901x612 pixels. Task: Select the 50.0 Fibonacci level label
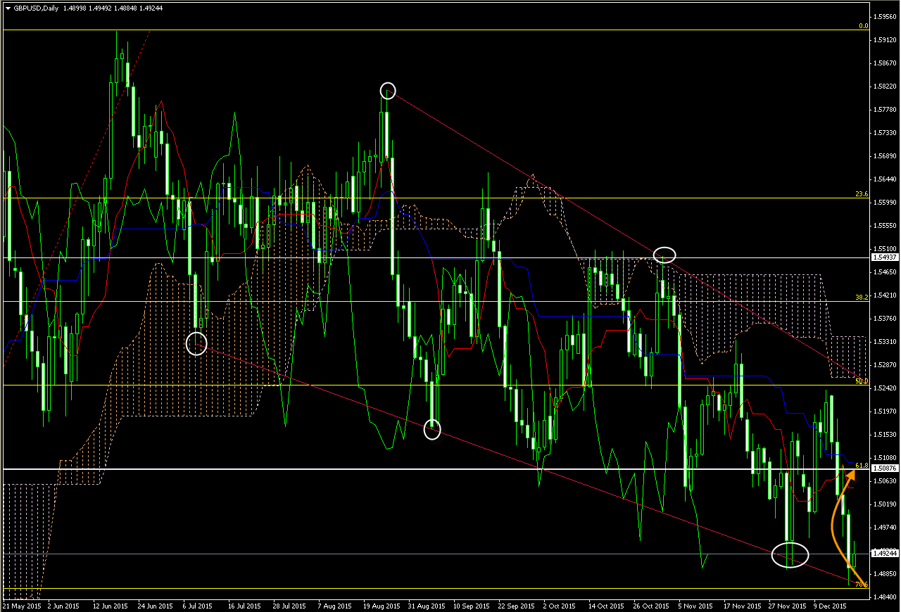[862, 381]
